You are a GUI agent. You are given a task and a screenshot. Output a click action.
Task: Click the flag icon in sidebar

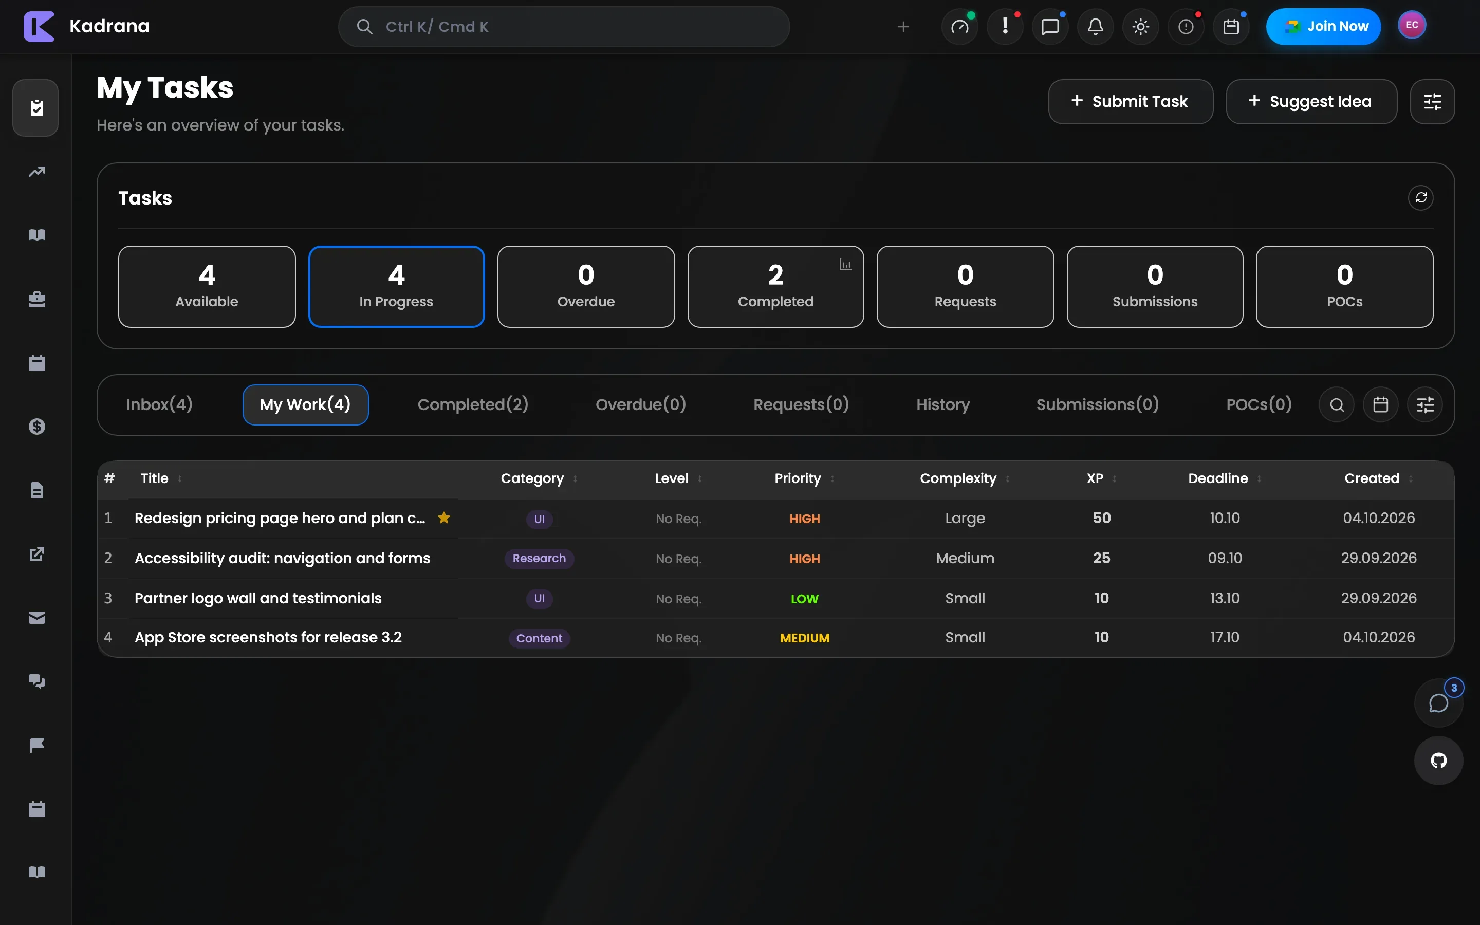pos(36,745)
